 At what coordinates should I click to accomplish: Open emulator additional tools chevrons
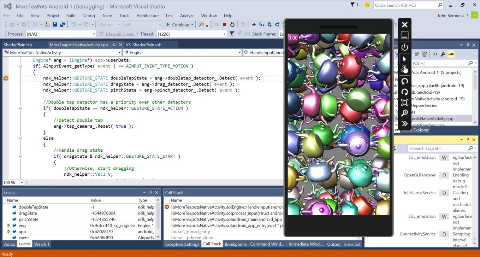405,123
